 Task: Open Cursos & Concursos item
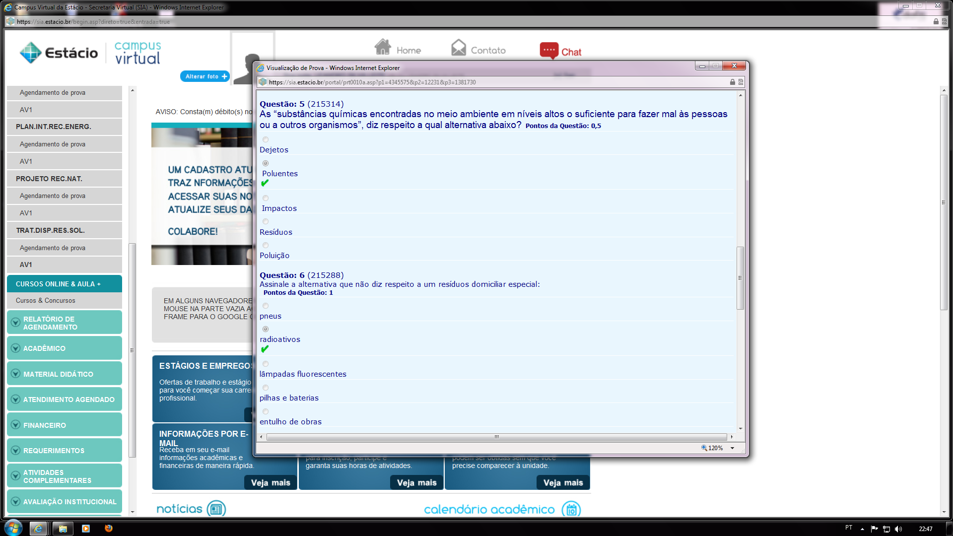pos(65,300)
